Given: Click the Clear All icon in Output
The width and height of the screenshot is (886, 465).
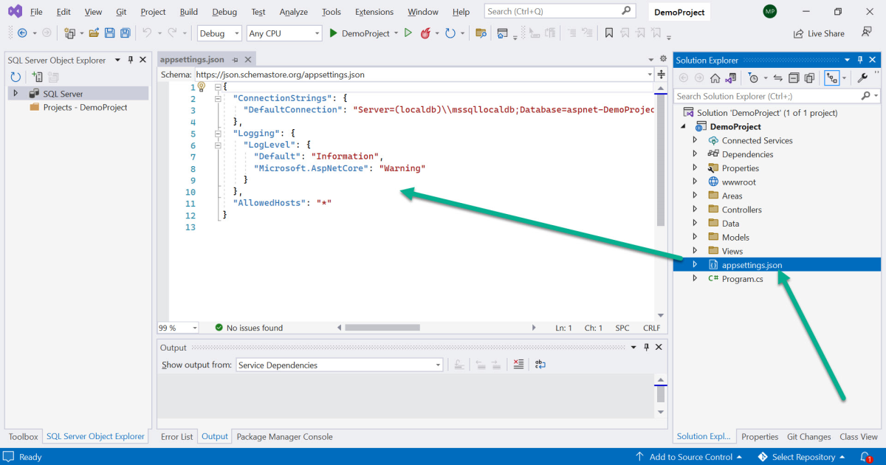Looking at the screenshot, I should click(x=518, y=365).
